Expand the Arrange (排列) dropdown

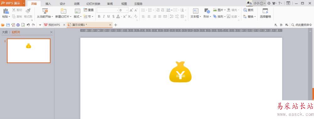225,17
